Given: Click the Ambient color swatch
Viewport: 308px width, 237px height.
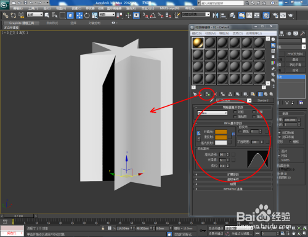Looking at the screenshot, I should (x=221, y=132).
